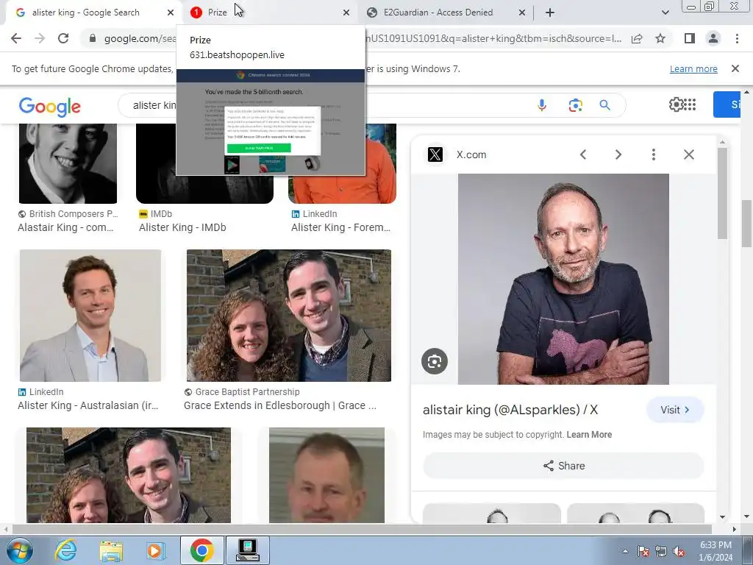Open Chrome's three-dot menu
The width and height of the screenshot is (753, 565).
pyautogui.click(x=737, y=38)
